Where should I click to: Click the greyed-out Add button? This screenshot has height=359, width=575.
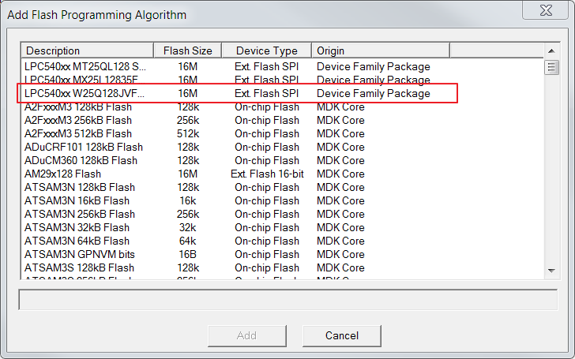(x=246, y=335)
